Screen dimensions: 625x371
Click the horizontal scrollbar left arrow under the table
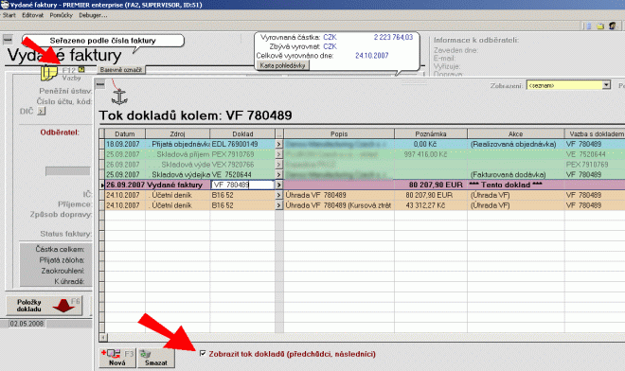pos(103,337)
